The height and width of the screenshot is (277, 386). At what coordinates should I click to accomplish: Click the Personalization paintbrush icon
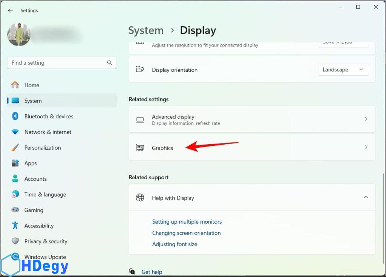15,148
